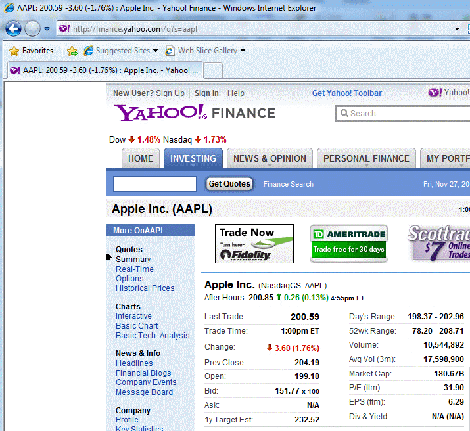Click the Yahoo! Finance logo
Image resolution: width=470 pixels, height=431 pixels.
tap(194, 112)
